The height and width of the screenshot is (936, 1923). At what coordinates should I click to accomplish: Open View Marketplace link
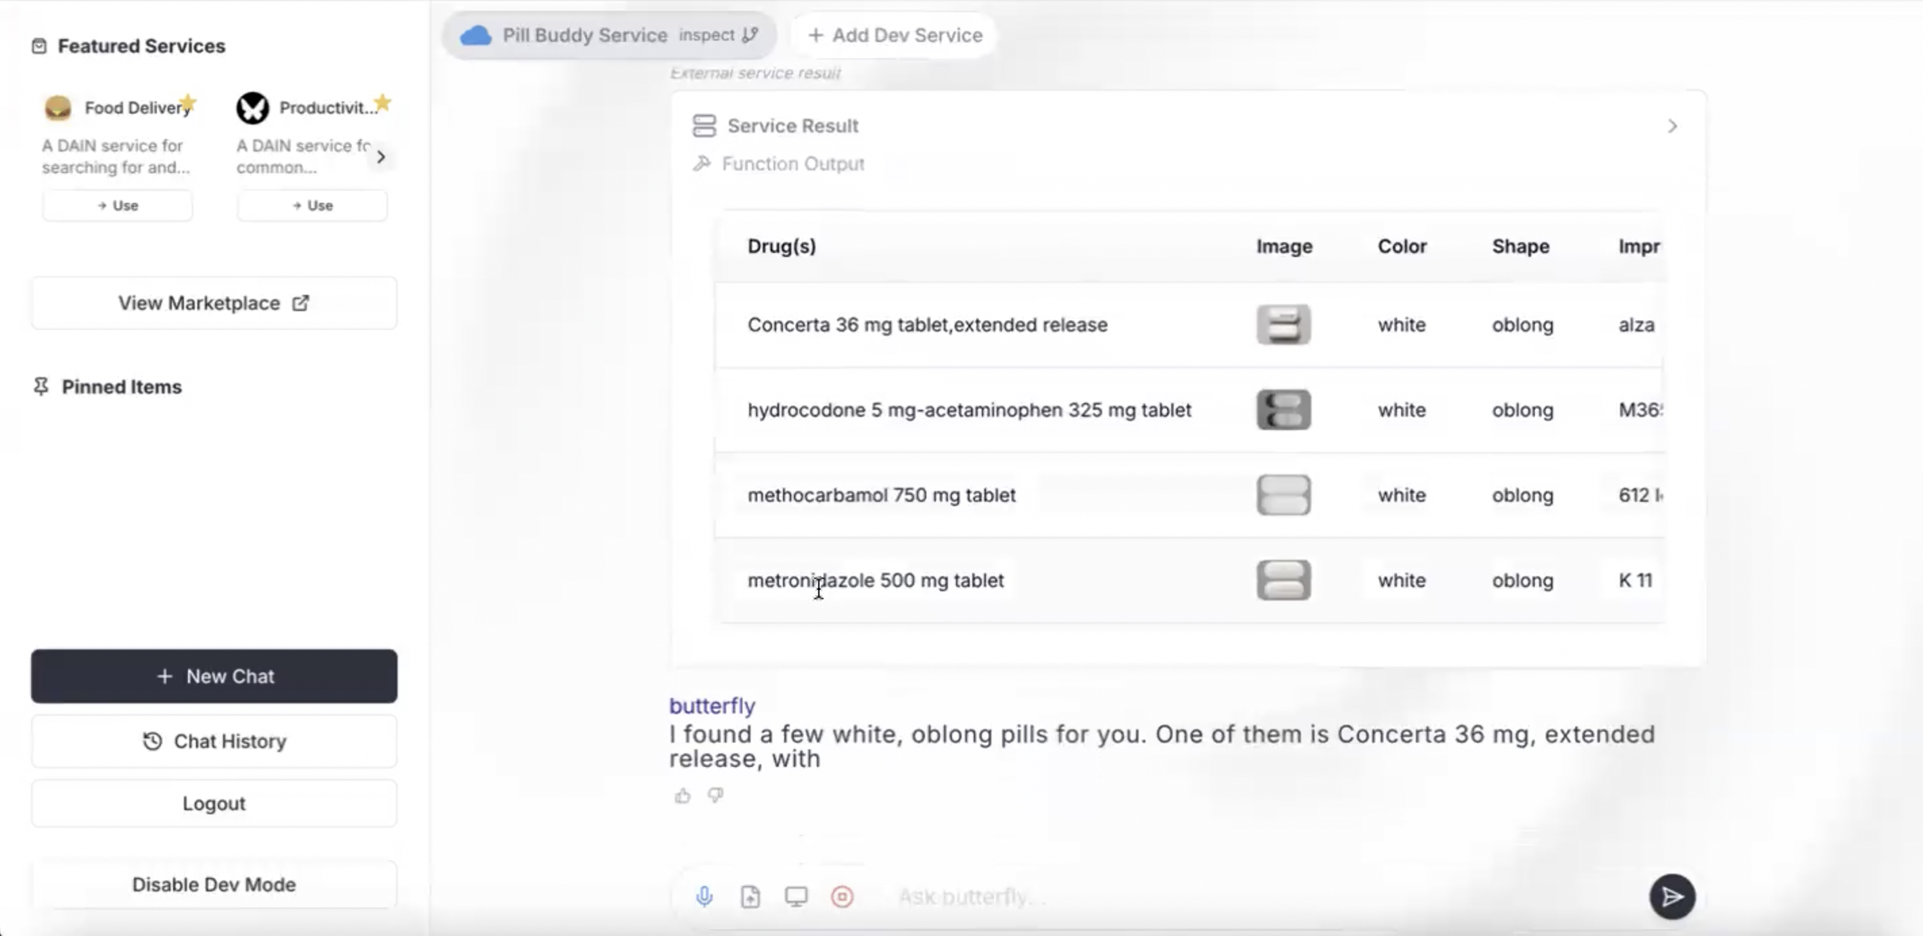[214, 303]
